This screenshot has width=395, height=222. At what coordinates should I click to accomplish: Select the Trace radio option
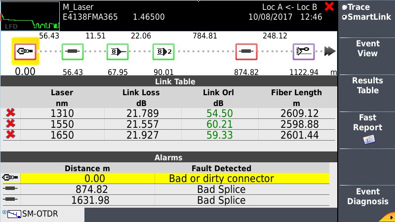click(x=355, y=7)
